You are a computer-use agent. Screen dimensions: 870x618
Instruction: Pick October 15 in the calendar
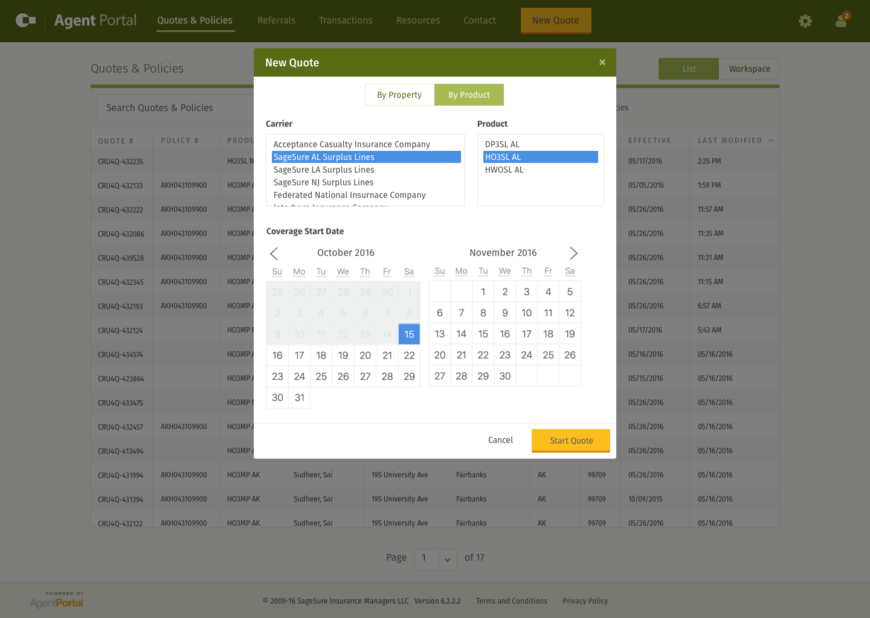pyautogui.click(x=409, y=334)
